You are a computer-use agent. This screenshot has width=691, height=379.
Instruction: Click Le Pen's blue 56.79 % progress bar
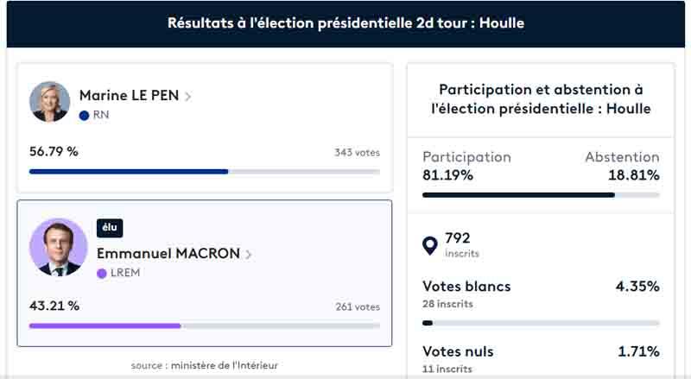pos(205,172)
